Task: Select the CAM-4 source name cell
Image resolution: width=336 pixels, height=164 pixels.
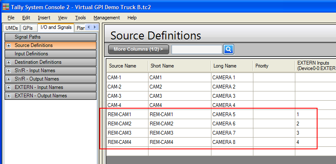Action: point(127,105)
